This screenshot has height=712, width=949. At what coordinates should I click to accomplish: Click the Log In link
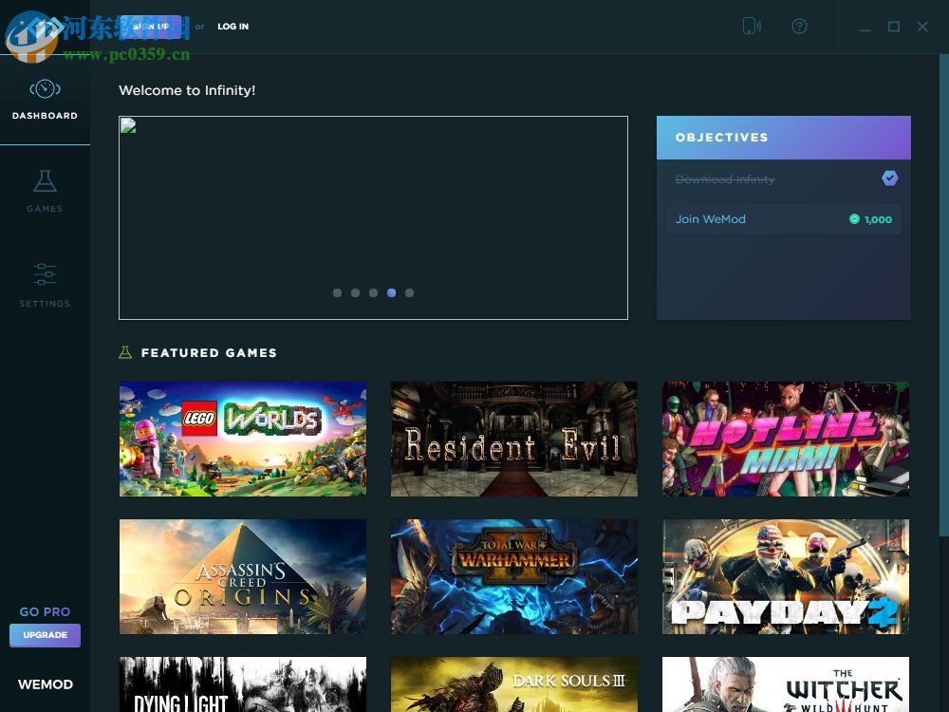pyautogui.click(x=233, y=27)
